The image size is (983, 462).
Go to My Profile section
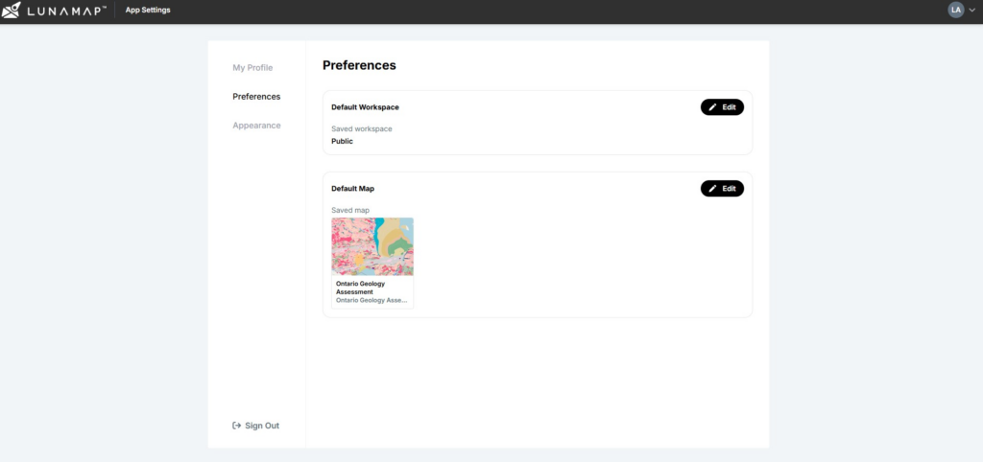tap(252, 68)
